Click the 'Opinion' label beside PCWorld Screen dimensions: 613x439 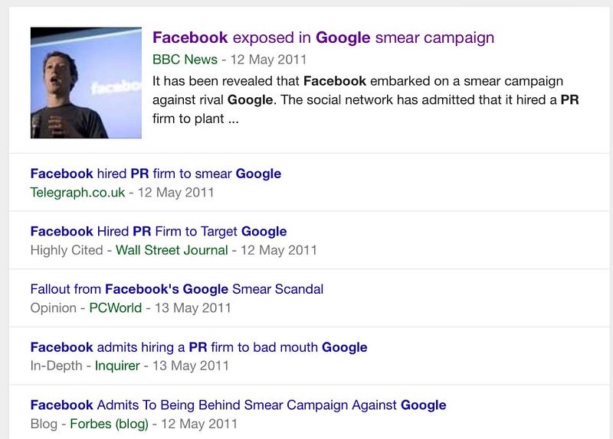coord(53,308)
